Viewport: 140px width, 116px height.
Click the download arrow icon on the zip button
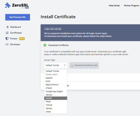click(x=72, y=65)
